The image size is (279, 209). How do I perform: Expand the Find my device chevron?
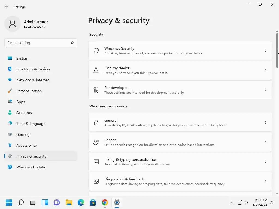pyautogui.click(x=266, y=70)
